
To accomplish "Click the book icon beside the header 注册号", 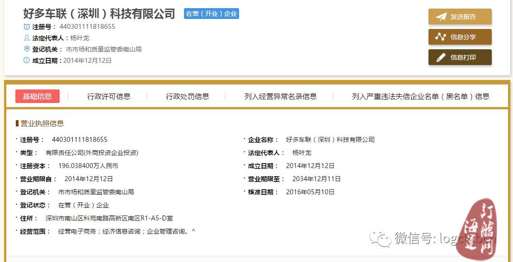I will 27,27.
